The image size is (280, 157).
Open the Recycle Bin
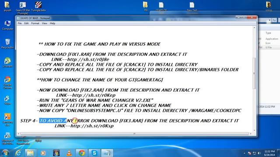tap(7, 44)
